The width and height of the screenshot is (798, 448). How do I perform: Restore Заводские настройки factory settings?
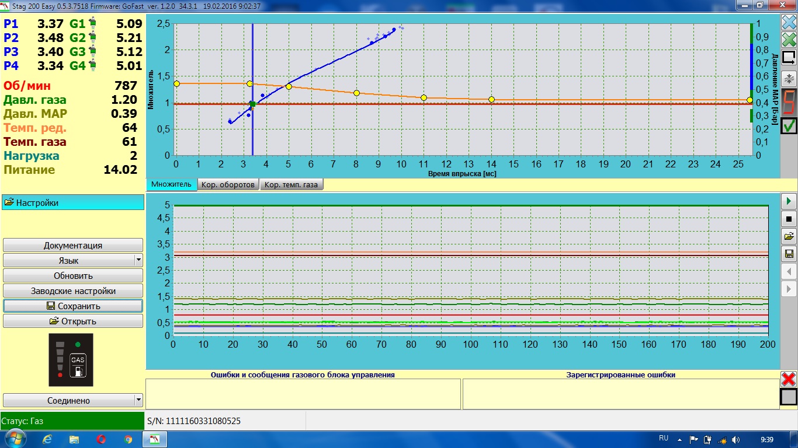(73, 291)
